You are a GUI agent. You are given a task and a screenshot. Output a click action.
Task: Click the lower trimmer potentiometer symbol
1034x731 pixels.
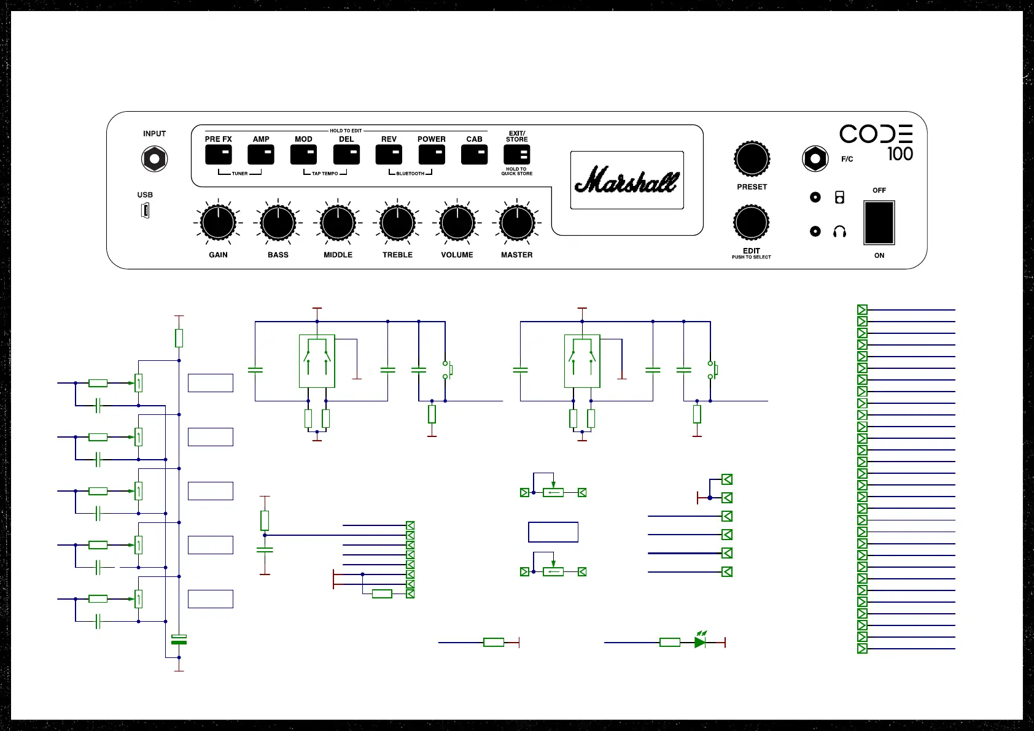553,571
